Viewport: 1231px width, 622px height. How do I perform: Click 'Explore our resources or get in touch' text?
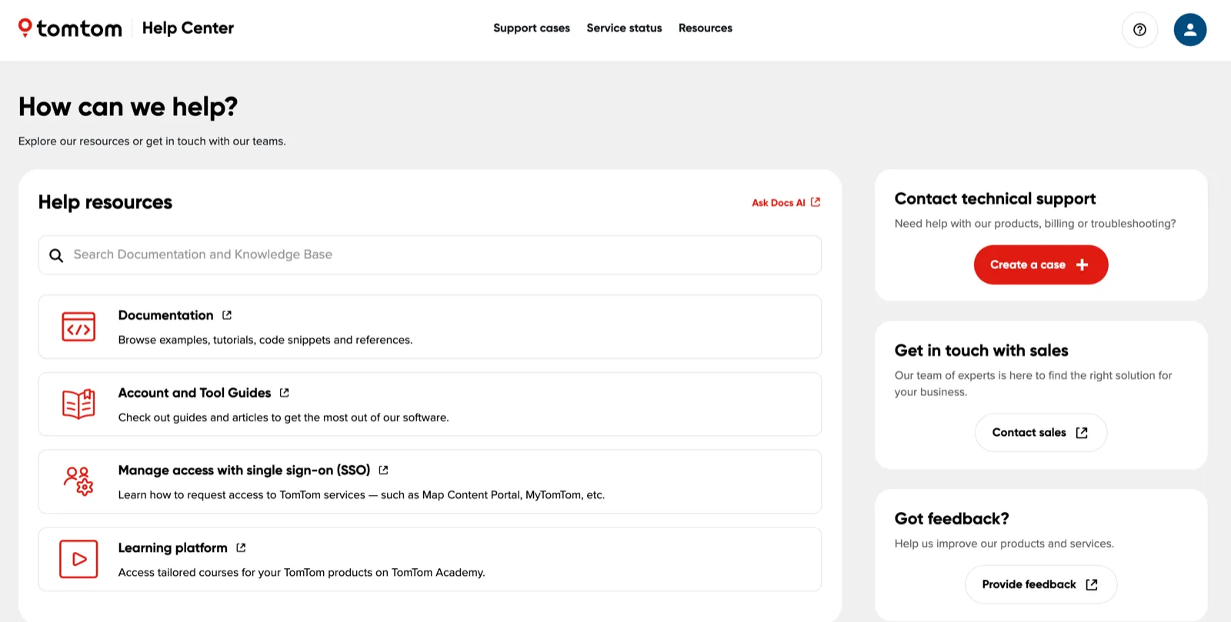tap(152, 141)
